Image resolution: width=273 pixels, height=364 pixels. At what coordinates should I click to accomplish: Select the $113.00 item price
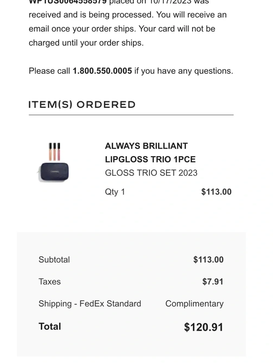coord(216,192)
